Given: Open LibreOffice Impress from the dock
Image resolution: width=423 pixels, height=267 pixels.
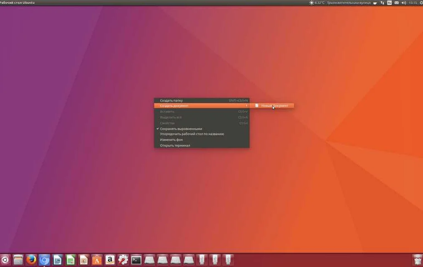Looking at the screenshot, I should (x=84, y=260).
